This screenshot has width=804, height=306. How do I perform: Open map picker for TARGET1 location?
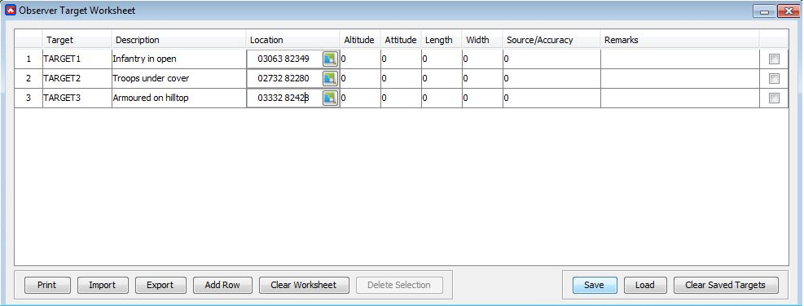click(330, 59)
